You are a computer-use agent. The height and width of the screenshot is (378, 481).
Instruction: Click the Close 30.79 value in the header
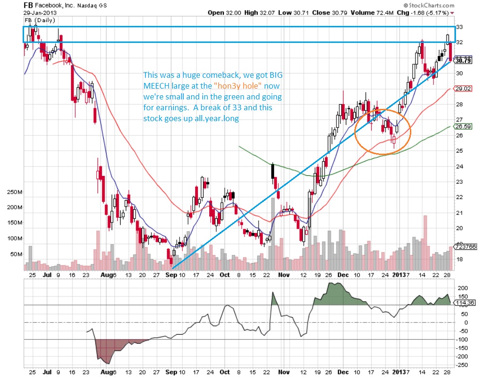point(330,13)
